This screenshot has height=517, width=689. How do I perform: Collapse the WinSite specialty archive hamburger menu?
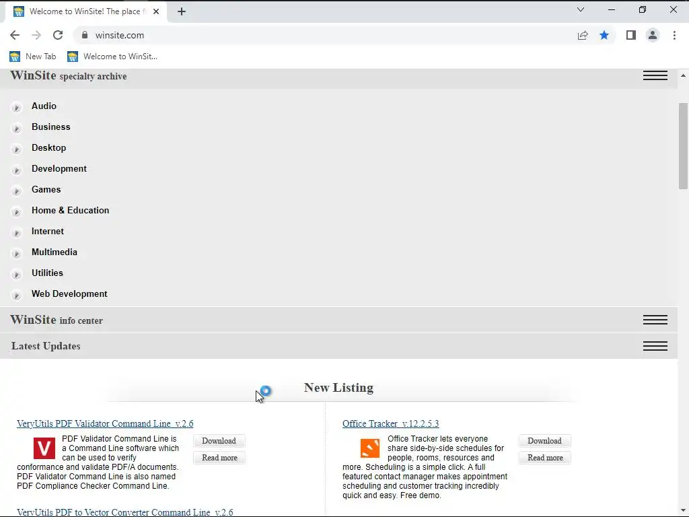point(655,75)
